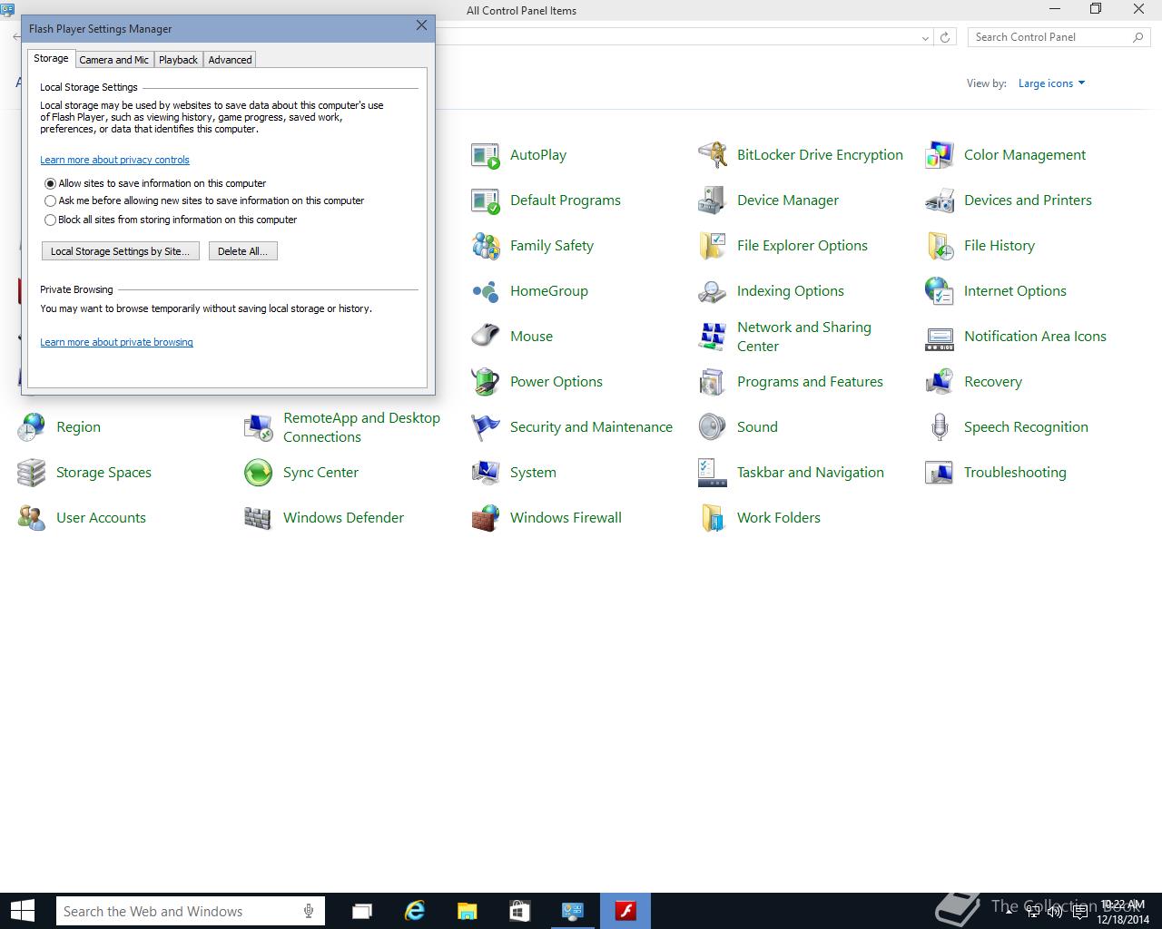Select the Storage tab
This screenshot has height=929, width=1162.
pos(51,58)
